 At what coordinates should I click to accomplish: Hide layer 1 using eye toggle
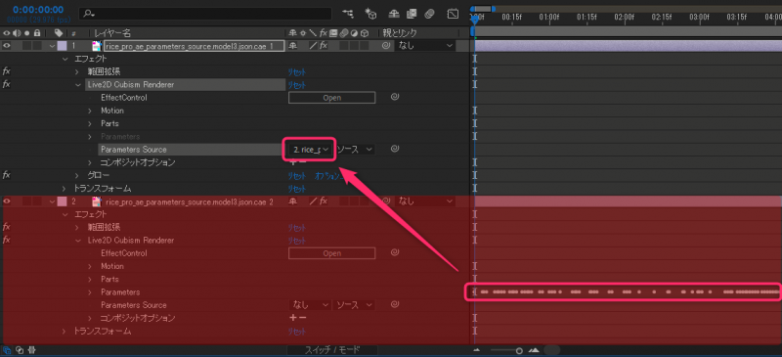point(7,46)
